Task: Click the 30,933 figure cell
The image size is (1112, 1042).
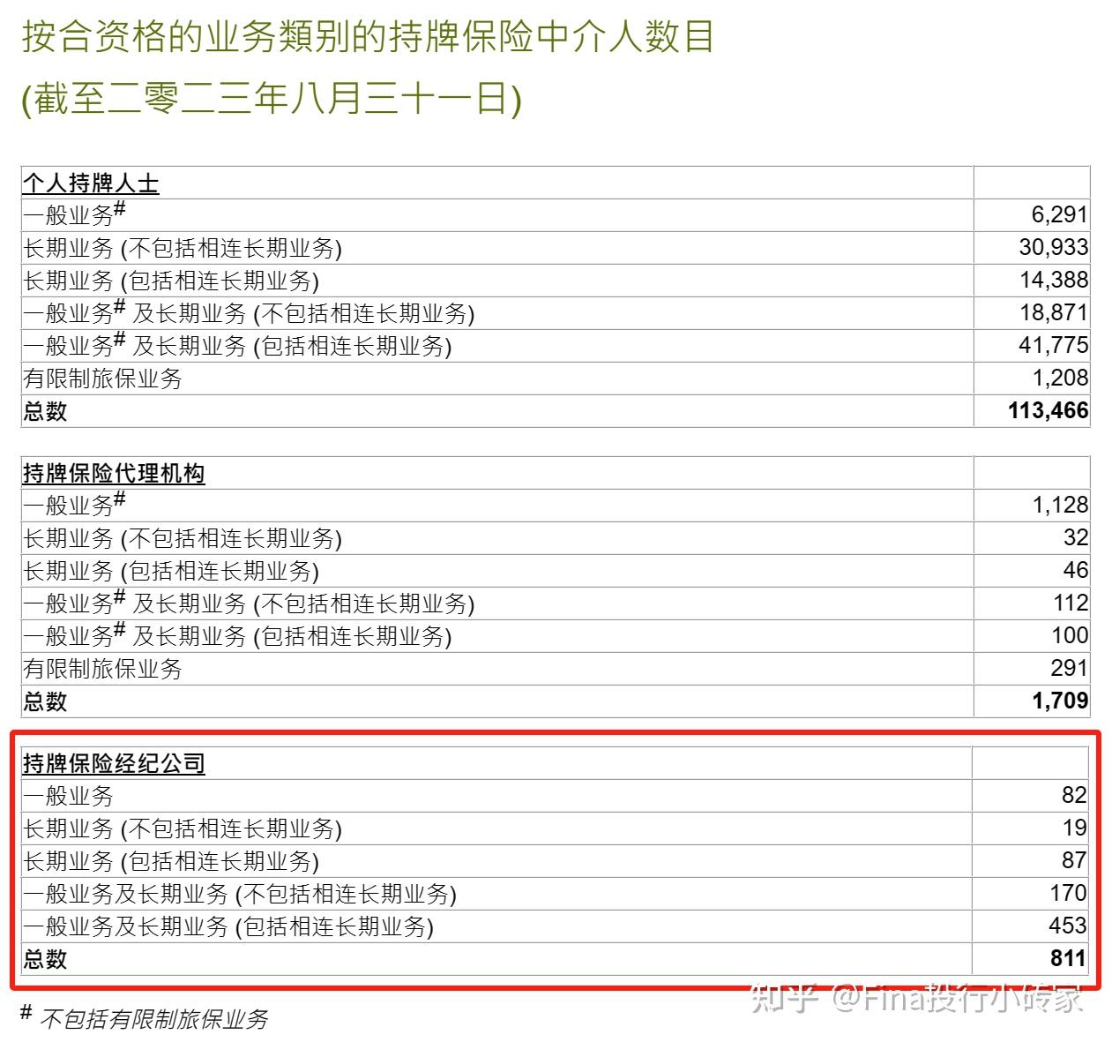Action: [1053, 248]
